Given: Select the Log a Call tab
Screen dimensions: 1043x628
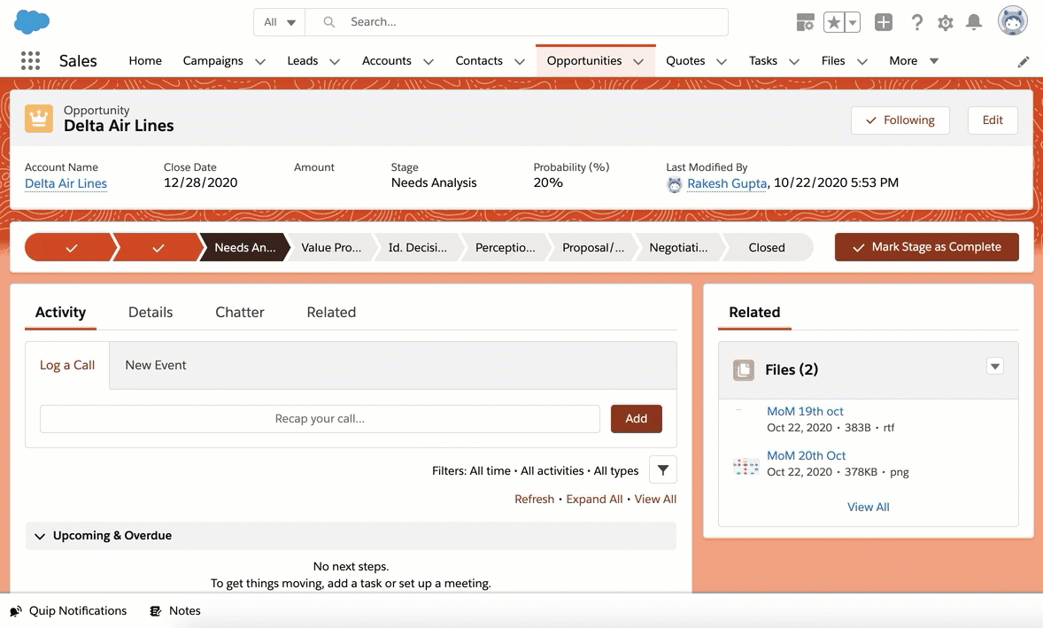Looking at the screenshot, I should point(67,365).
